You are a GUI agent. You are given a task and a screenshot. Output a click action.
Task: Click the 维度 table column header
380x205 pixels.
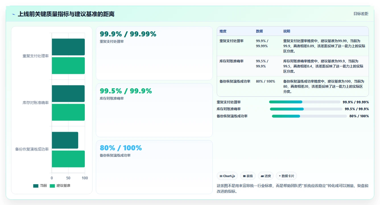point(223,31)
